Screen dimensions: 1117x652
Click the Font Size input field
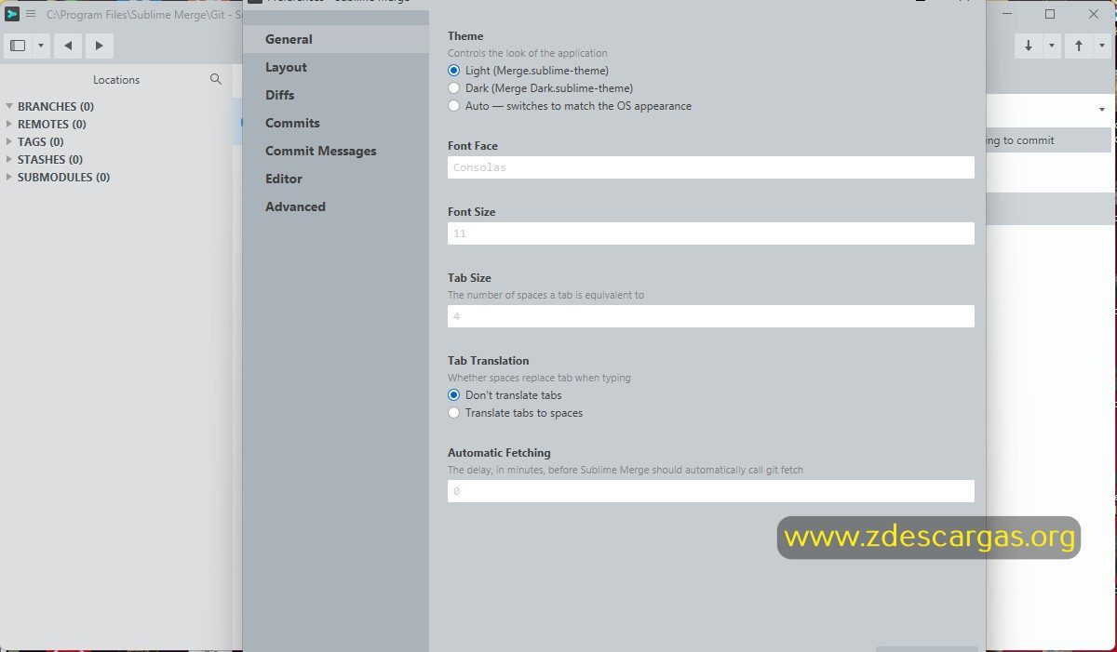point(711,233)
